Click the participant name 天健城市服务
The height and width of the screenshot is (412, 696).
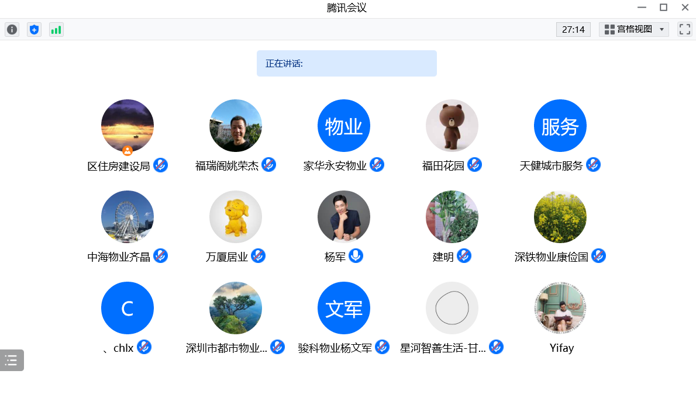(552, 166)
